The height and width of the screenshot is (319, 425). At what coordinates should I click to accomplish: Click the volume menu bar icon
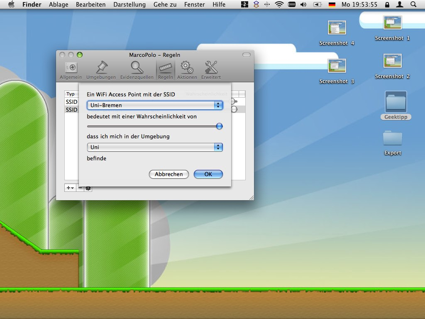[x=303, y=4]
